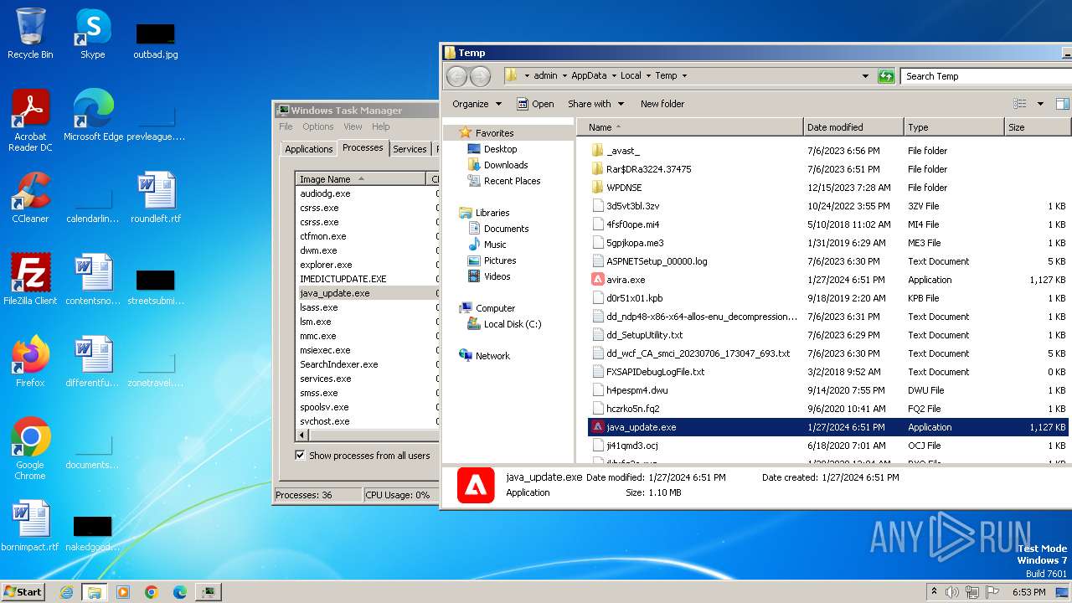This screenshot has width=1072, height=603.
Task: Click AppData in the address breadcrumb
Action: tap(589, 75)
